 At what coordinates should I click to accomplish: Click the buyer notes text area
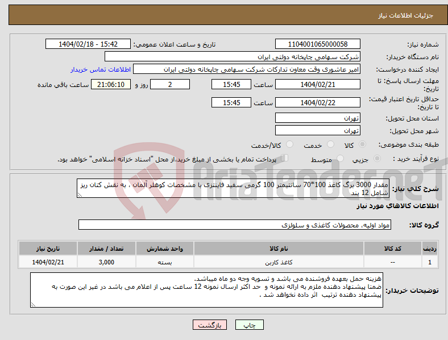206,290
